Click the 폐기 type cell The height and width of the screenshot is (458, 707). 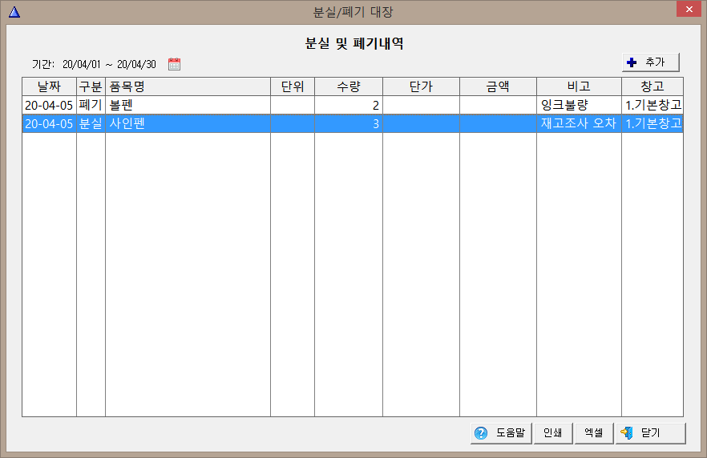[x=91, y=106]
